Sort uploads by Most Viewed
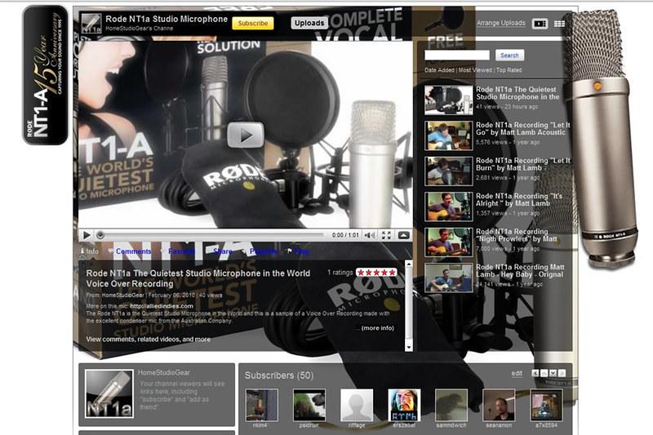This screenshot has height=435, width=653. coord(475,70)
